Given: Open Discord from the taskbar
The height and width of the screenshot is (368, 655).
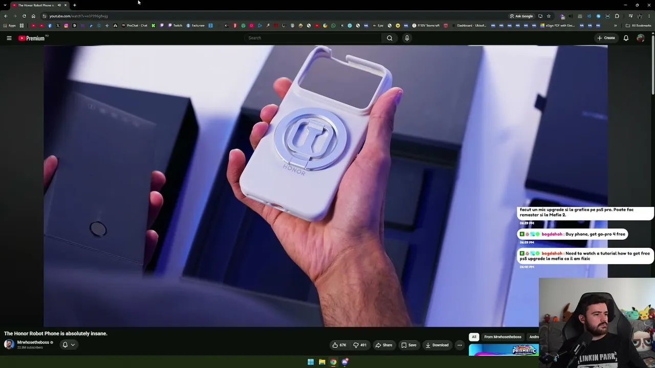Looking at the screenshot, I should coord(345,362).
